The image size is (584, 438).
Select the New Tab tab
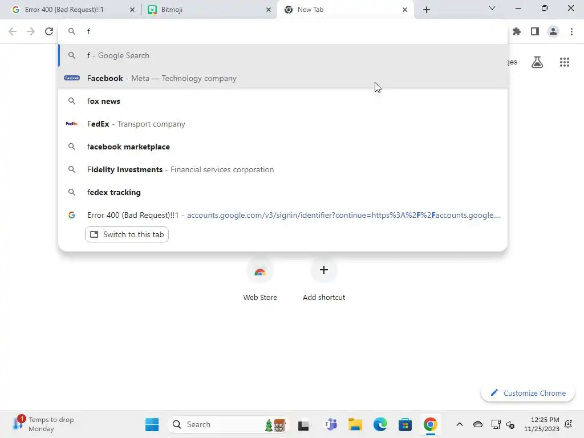coord(345,10)
